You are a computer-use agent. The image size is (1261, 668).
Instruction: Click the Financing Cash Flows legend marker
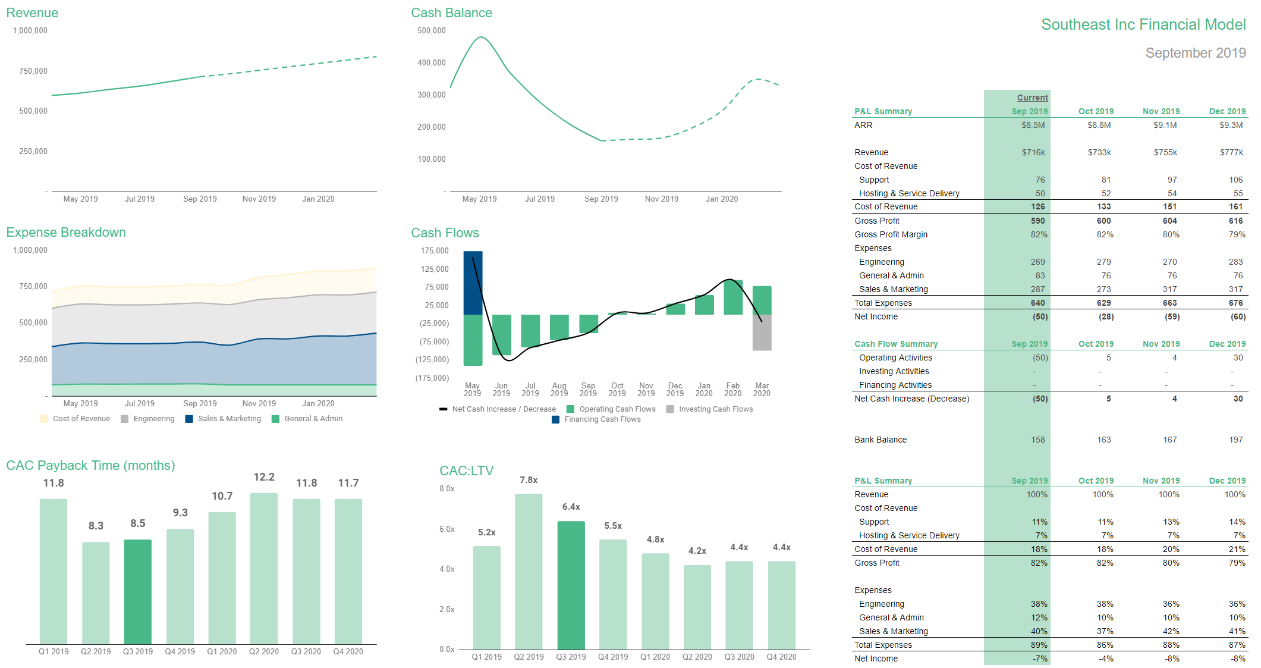click(555, 419)
